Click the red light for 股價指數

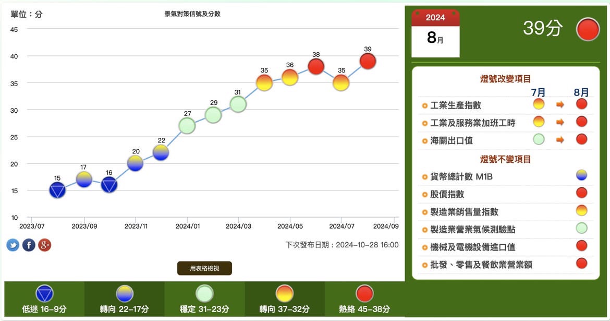point(581,193)
